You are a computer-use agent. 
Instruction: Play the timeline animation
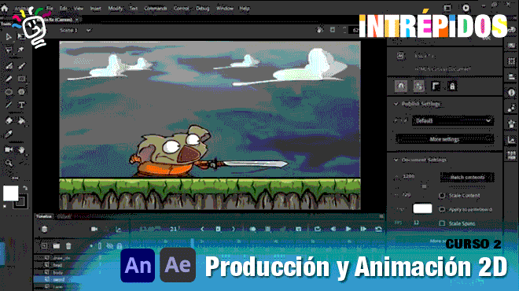tap(348, 229)
